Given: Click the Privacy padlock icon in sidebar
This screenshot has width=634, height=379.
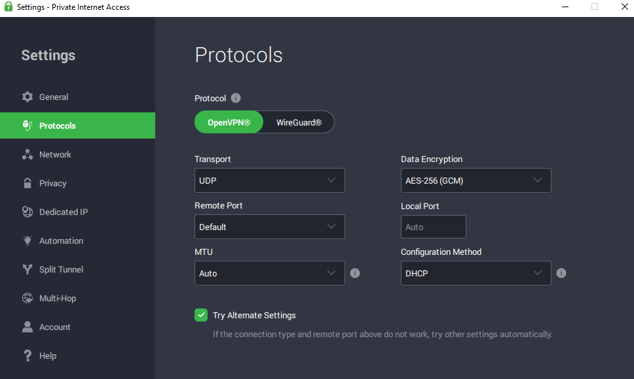Looking at the screenshot, I should [28, 183].
